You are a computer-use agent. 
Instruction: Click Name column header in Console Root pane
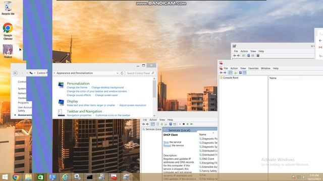click(273, 78)
